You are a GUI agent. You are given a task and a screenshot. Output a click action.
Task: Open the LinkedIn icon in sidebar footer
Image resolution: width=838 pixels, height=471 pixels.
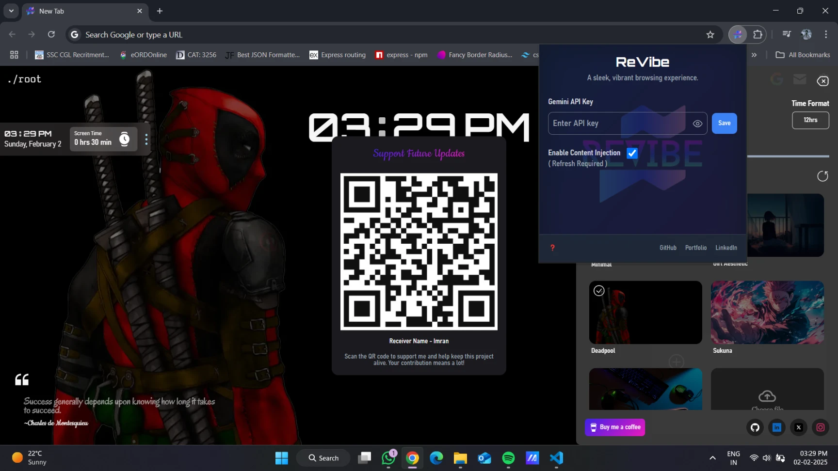point(777,427)
